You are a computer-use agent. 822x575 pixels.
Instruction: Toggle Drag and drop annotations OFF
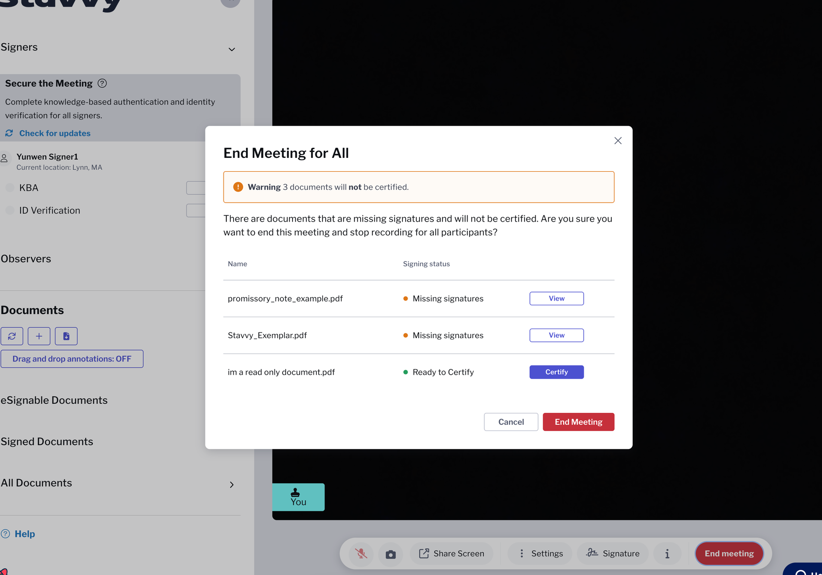click(x=72, y=359)
